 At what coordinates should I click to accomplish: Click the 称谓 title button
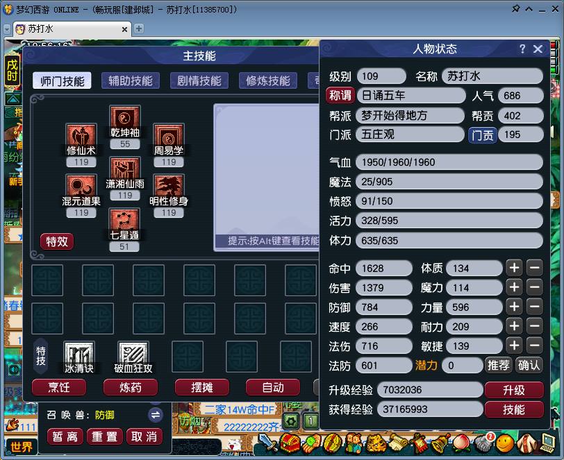pos(339,96)
